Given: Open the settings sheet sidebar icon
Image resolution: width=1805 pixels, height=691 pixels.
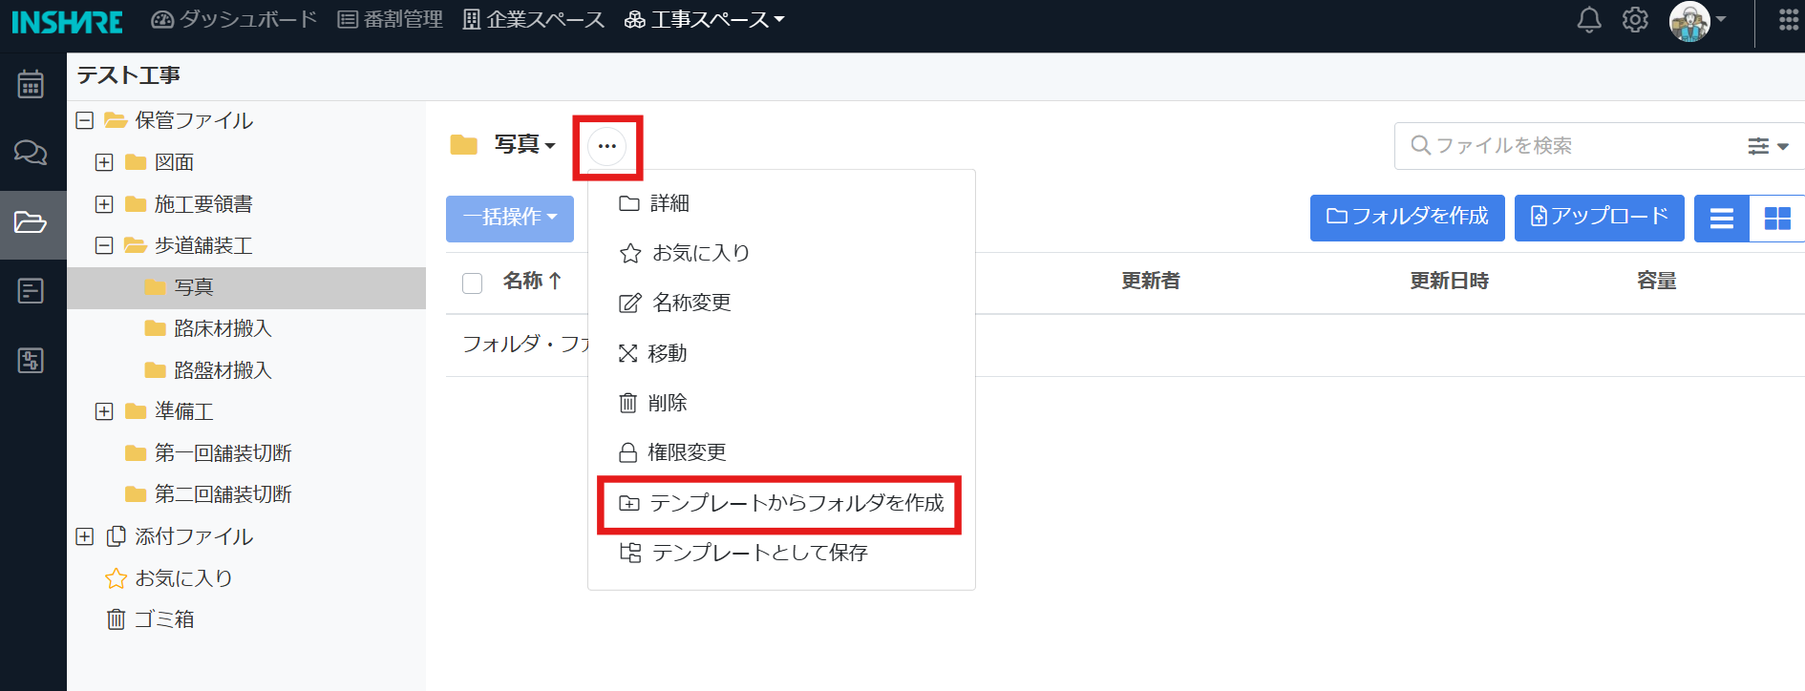Looking at the screenshot, I should pos(31,360).
